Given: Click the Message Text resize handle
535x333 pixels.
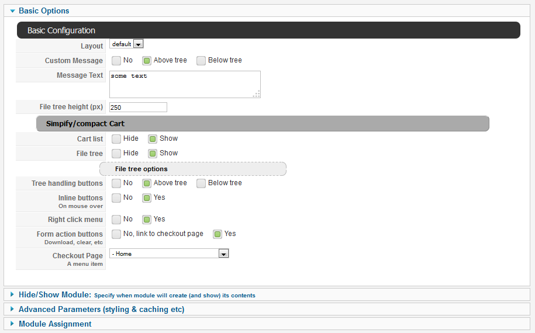Looking at the screenshot, I should 257,94.
